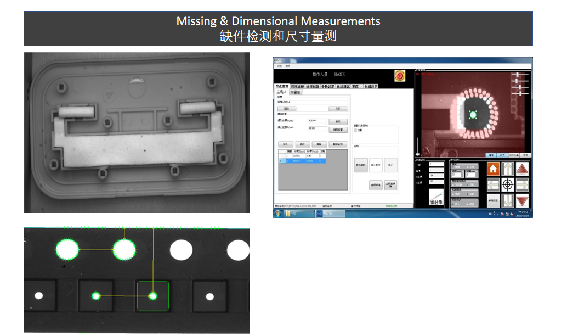
Task: Adjust the top slider on camera view
Action: pyautogui.click(x=518, y=74)
